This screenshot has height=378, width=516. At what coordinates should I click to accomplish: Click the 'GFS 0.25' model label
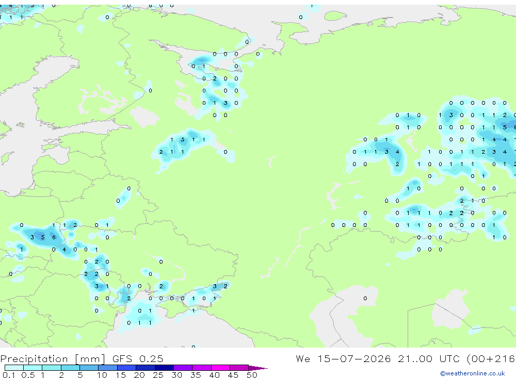[x=138, y=358]
